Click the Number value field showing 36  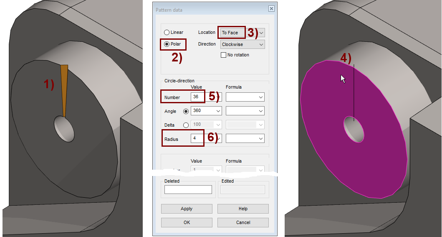coord(197,97)
